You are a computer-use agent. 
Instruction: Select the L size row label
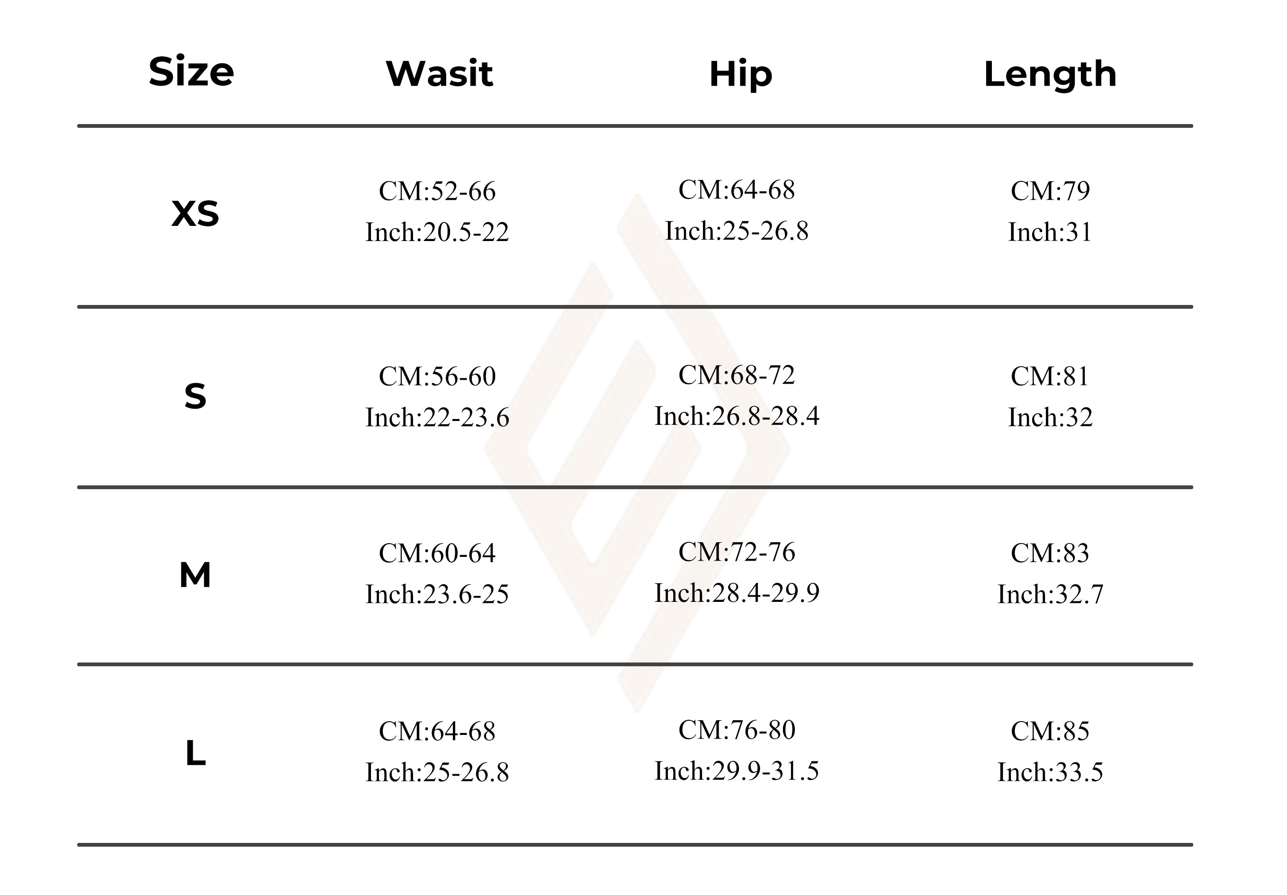[x=195, y=752]
